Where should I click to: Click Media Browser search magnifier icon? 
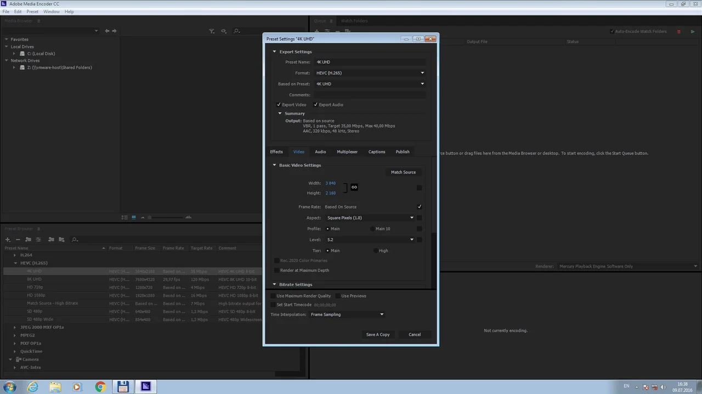tap(237, 31)
